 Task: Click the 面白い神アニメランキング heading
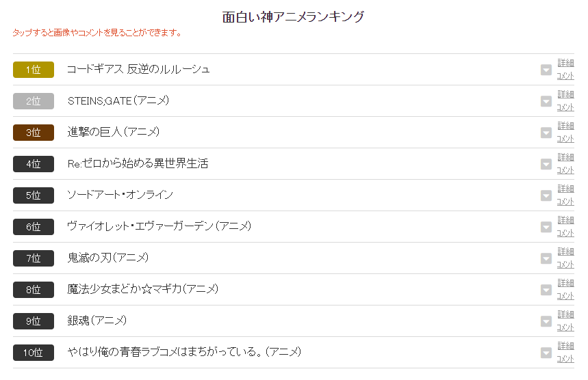click(293, 17)
